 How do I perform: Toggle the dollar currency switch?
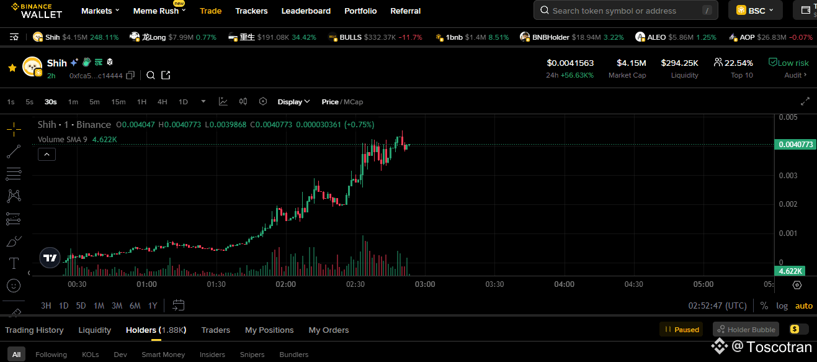coord(799,329)
